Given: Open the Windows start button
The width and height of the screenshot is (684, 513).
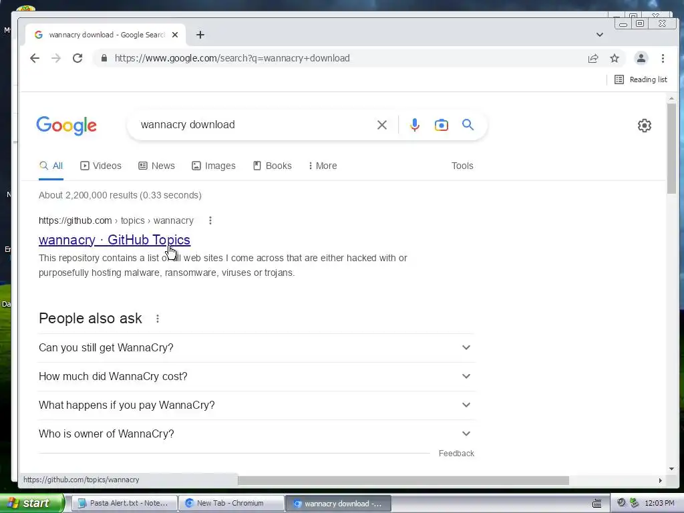Looking at the screenshot, I should tap(32, 503).
